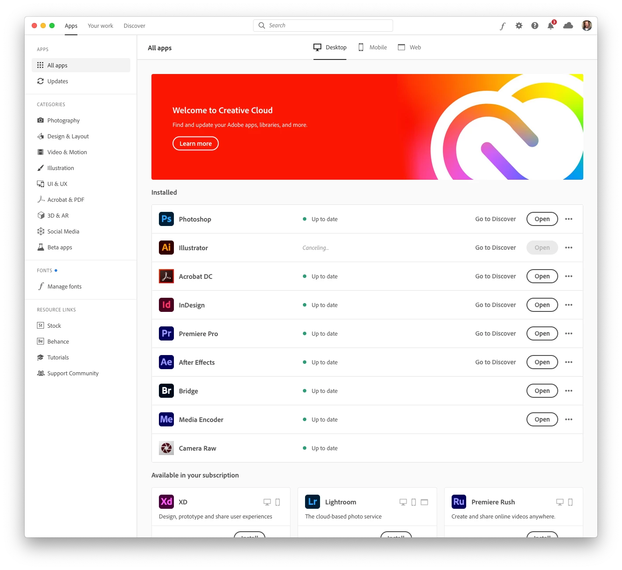Click the Premiere Rush app icon
Screen dimensions: 622x570
pyautogui.click(x=459, y=502)
